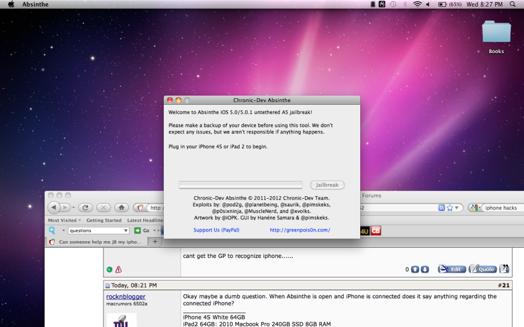The image size is (524, 327).
Task: Open the greenpois0n.com link
Action: 300,230
